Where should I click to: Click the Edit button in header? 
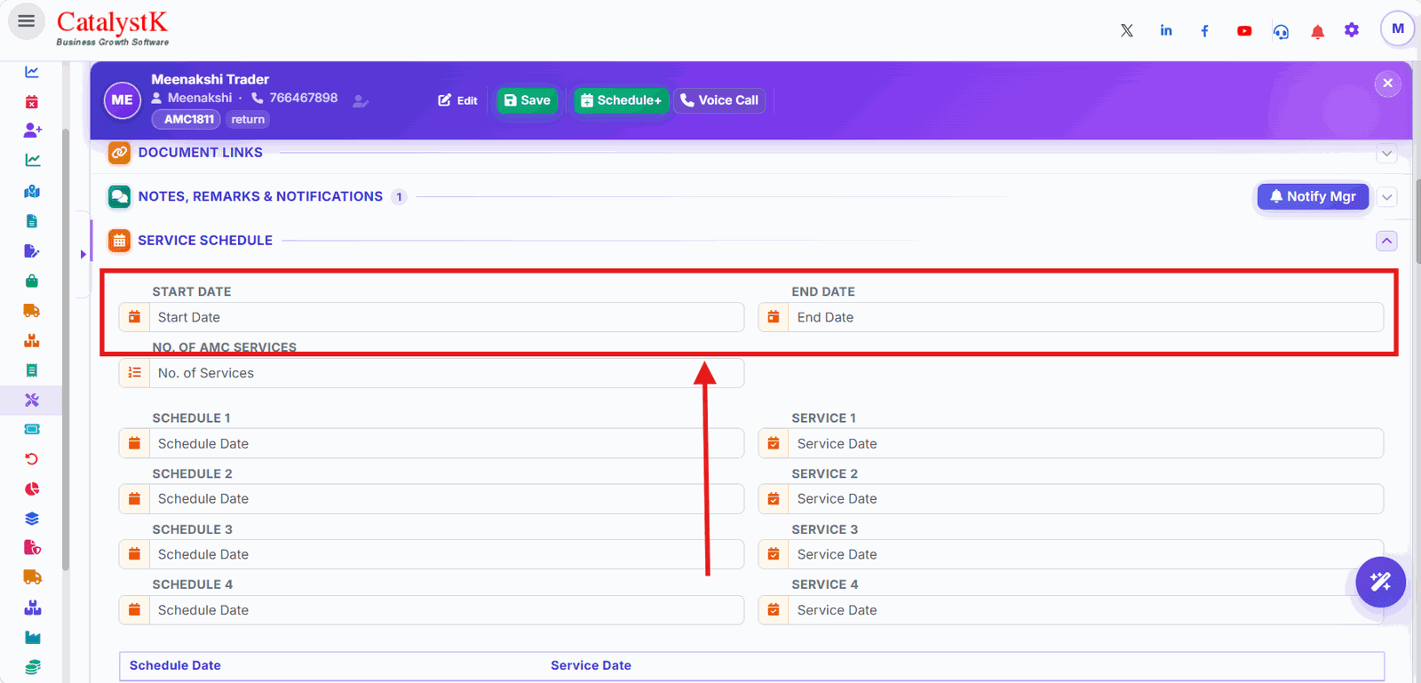point(458,100)
